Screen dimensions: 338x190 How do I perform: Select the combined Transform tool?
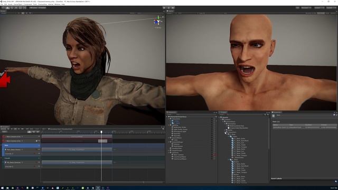tap(24, 8)
